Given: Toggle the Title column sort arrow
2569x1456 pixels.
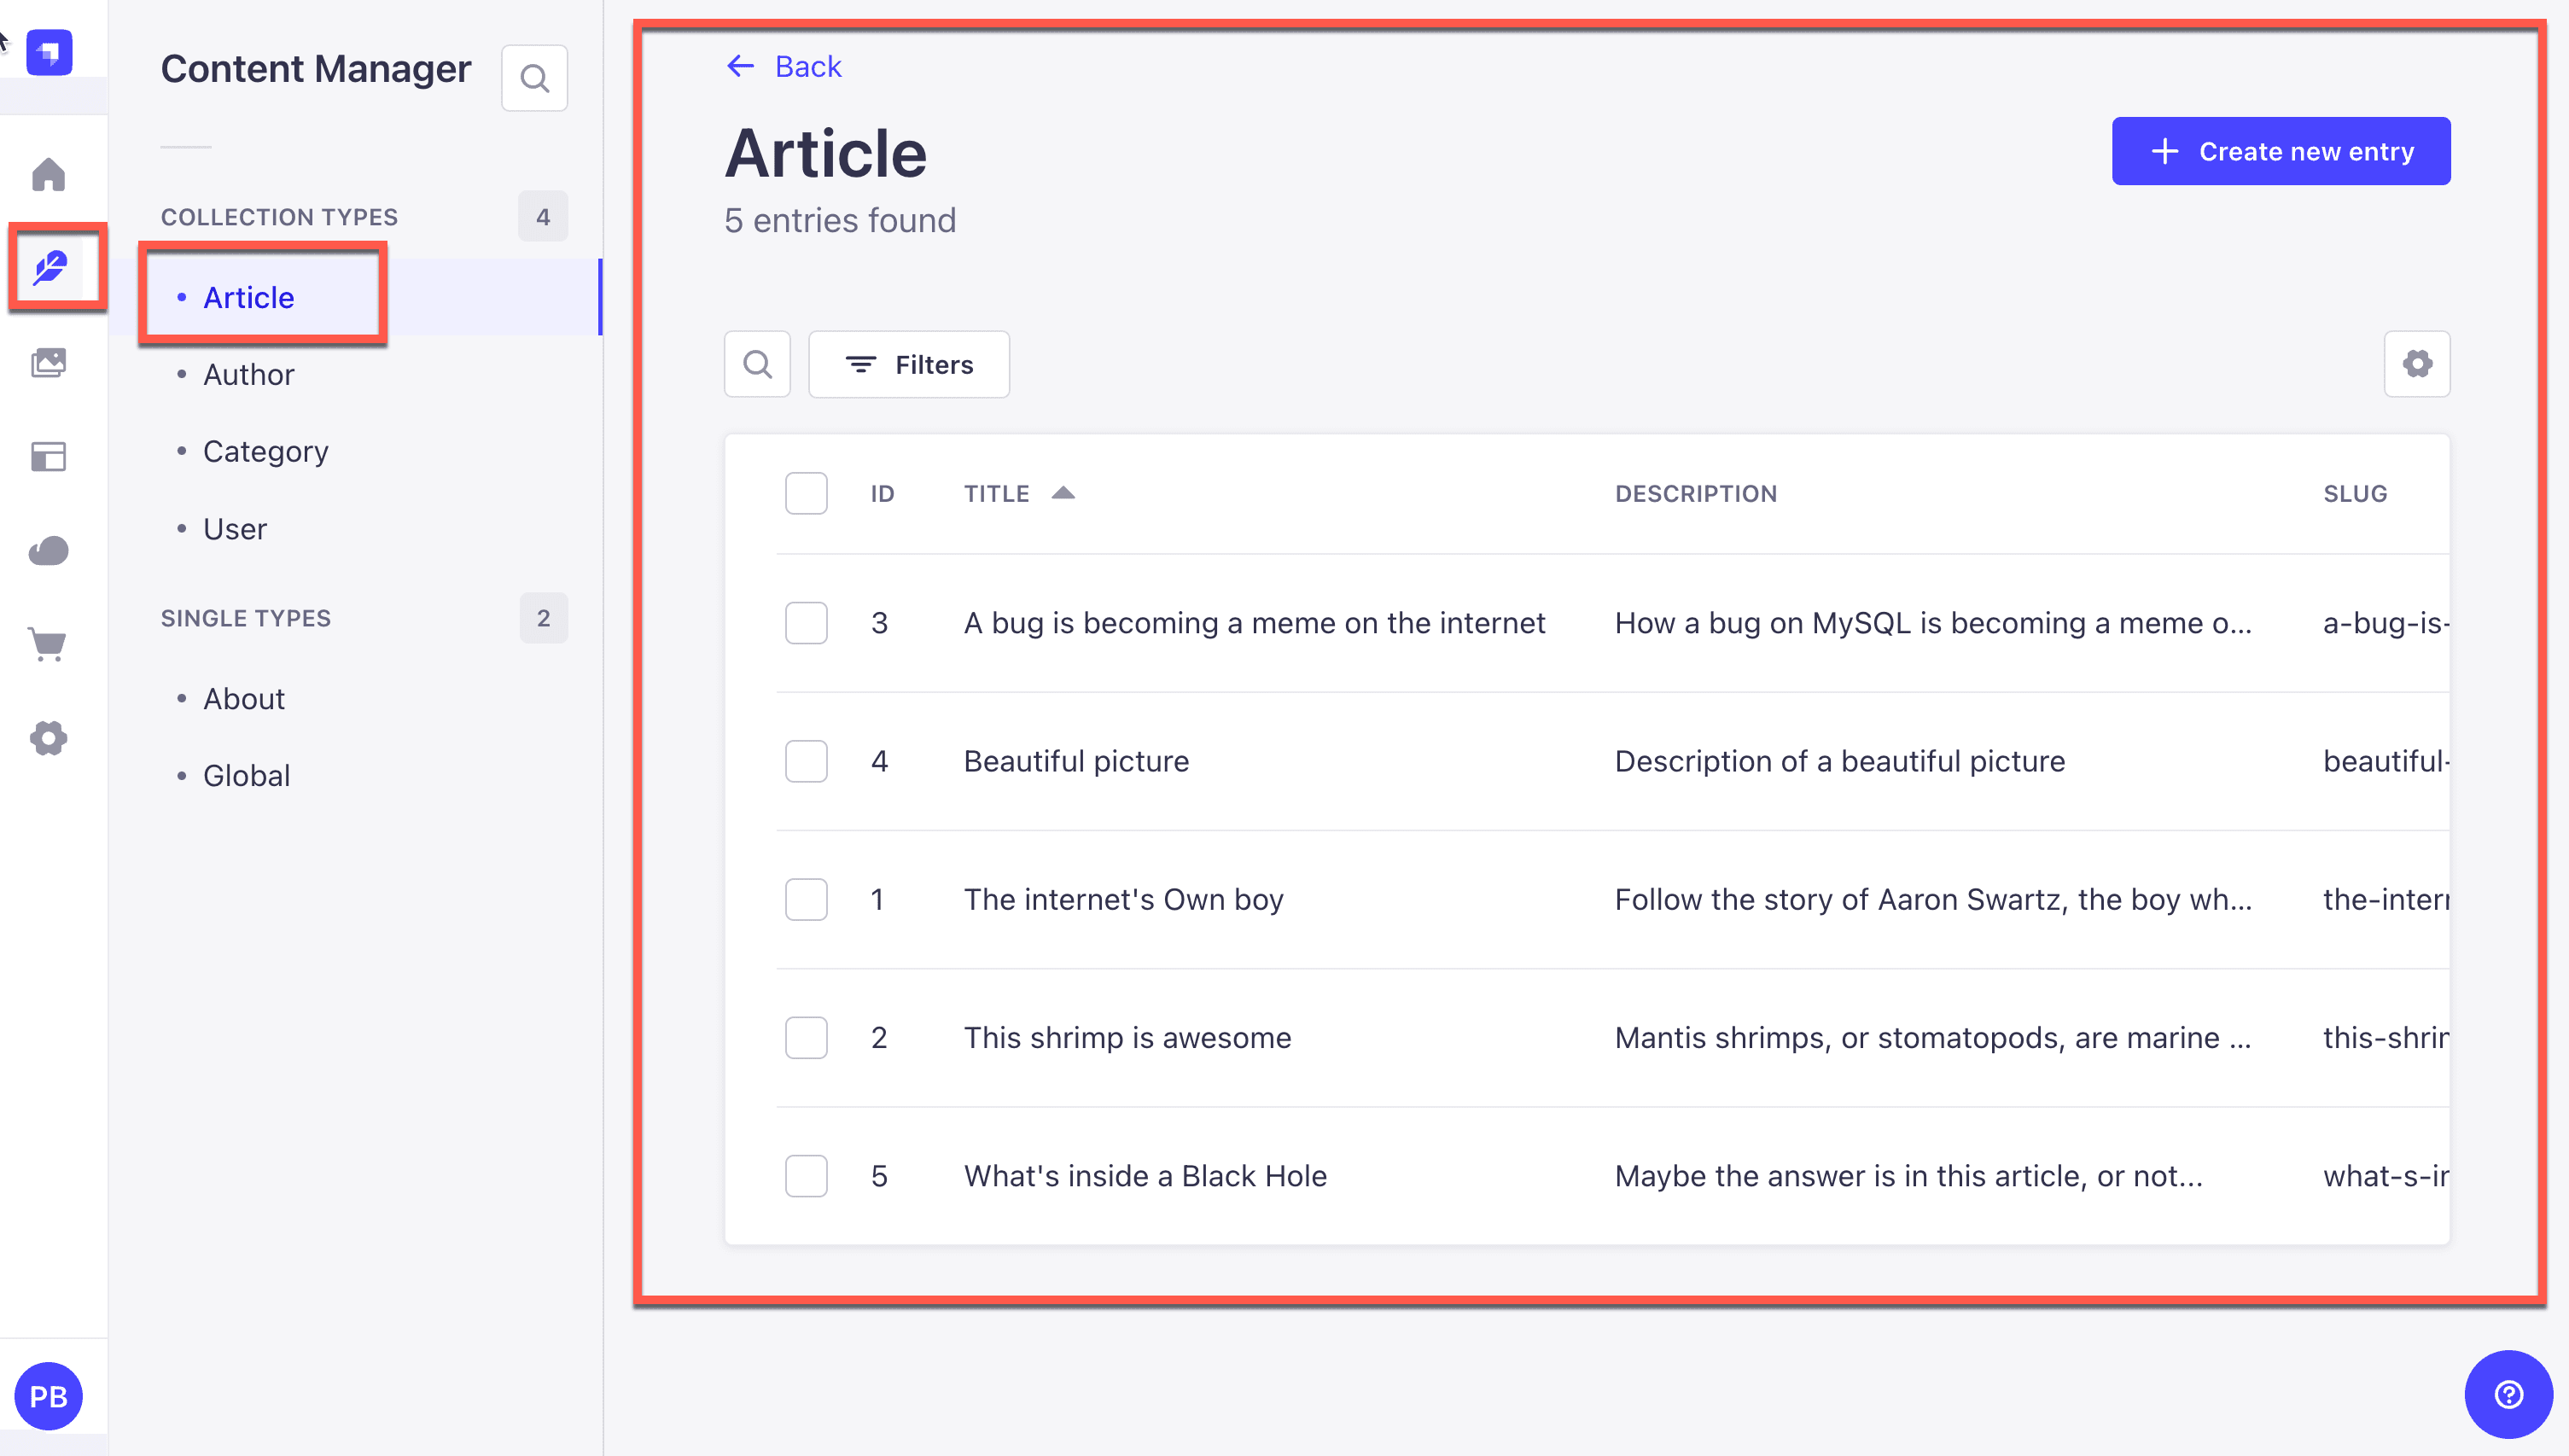Looking at the screenshot, I should tap(1063, 493).
